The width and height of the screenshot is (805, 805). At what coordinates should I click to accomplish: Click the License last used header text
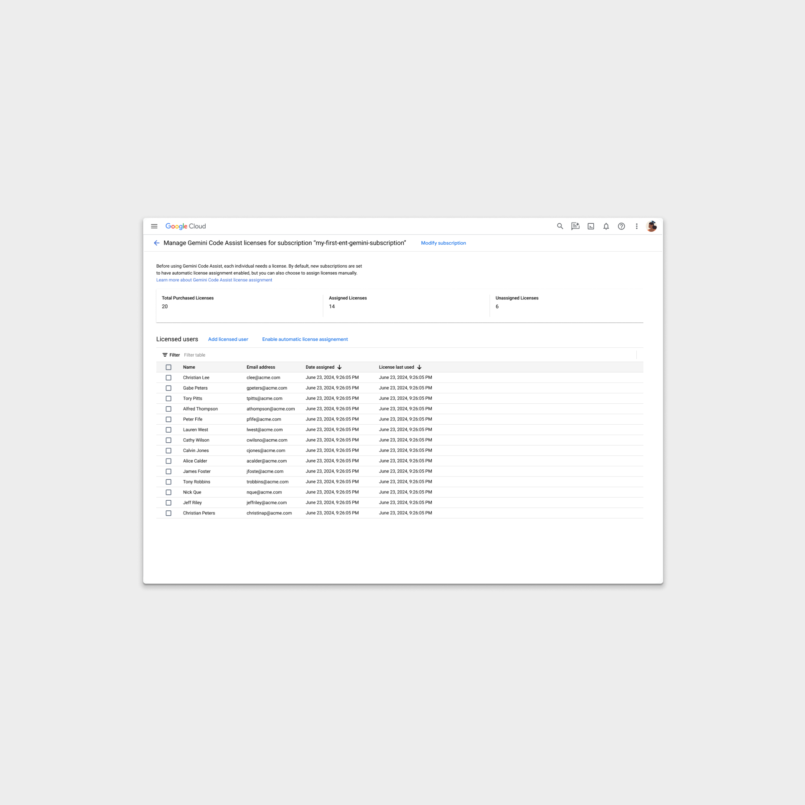396,367
